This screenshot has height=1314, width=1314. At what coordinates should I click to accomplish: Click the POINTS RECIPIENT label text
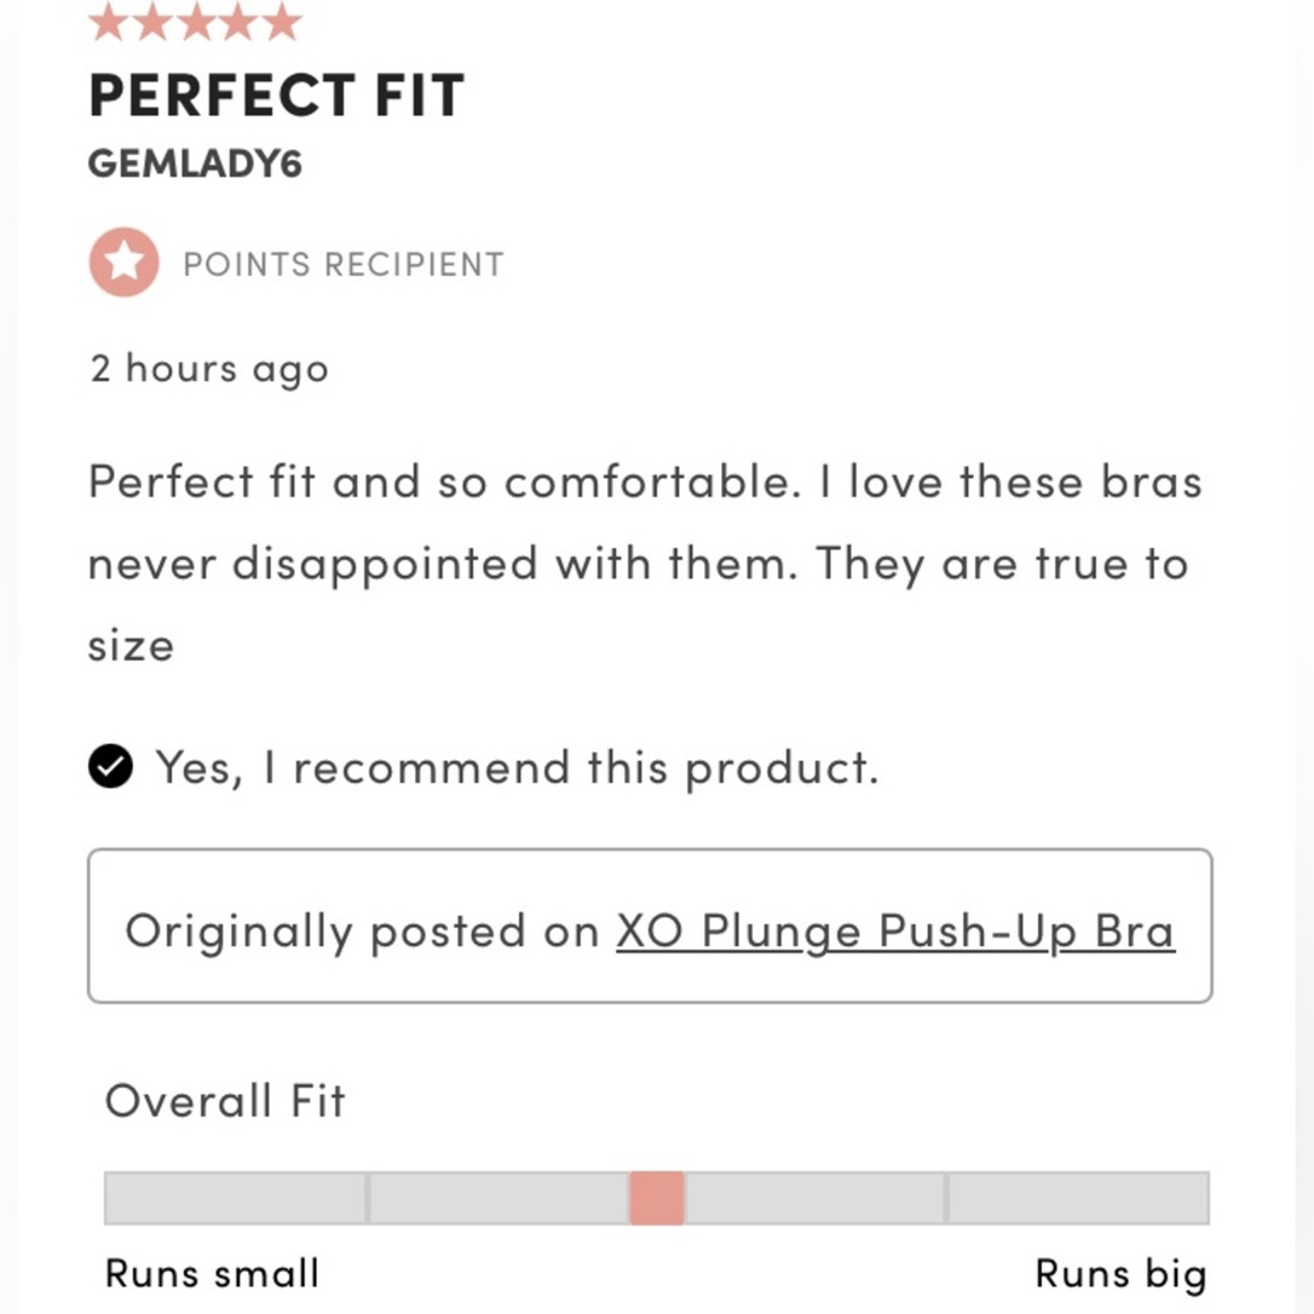tap(343, 264)
